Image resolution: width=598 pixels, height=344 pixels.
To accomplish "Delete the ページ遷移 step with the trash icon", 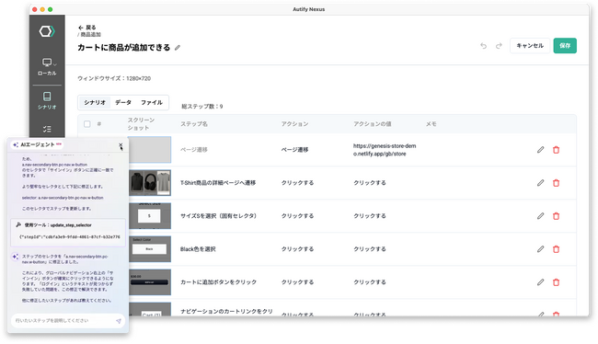I will 556,150.
